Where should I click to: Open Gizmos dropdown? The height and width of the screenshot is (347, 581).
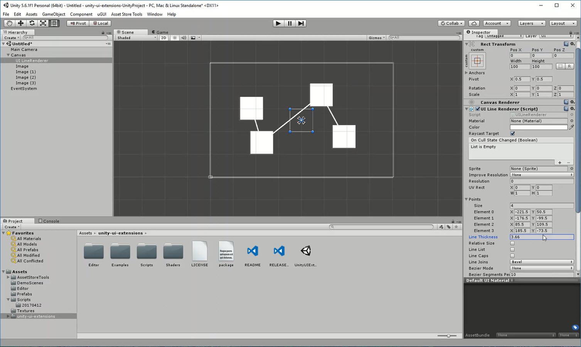pos(376,38)
